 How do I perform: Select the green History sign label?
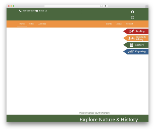[x=139, y=45]
